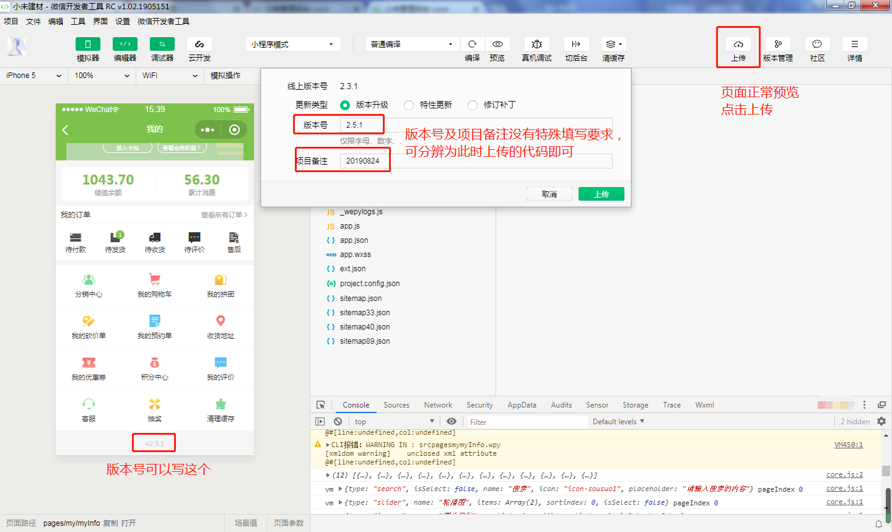
Task: Tap 积分中心 icon in simulator
Action: click(x=155, y=362)
